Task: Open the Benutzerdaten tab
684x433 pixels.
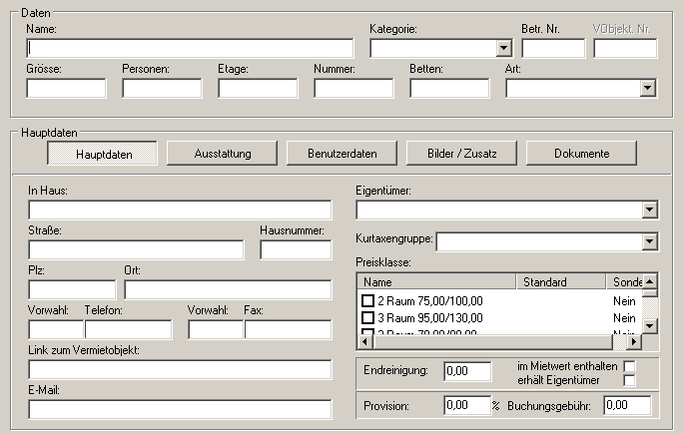Action: (342, 154)
